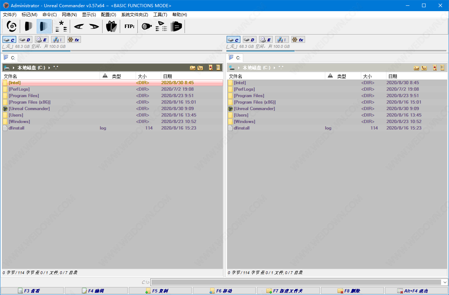Image resolution: width=449 pixels, height=295 pixels.
Task: Select drive C in right panel
Action: 233,40
